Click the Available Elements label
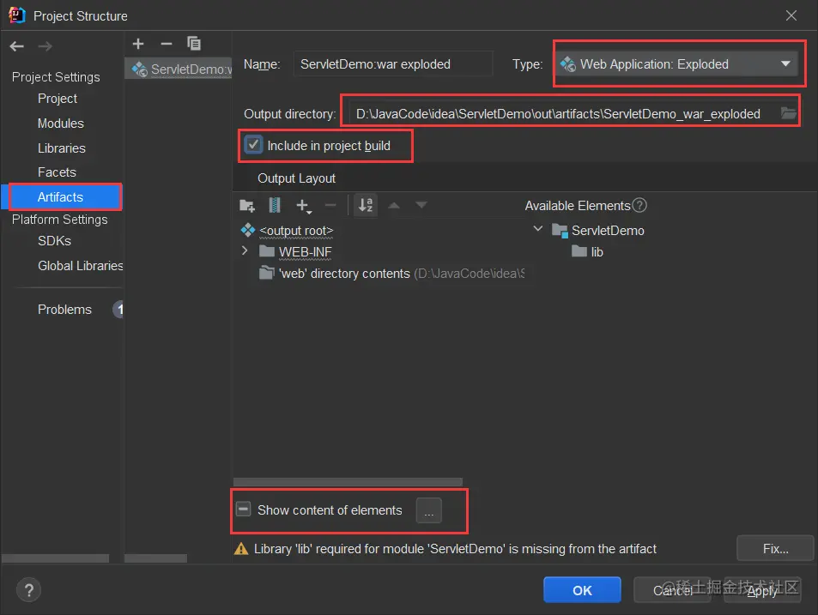Viewport: 818px width, 615px height. click(578, 206)
